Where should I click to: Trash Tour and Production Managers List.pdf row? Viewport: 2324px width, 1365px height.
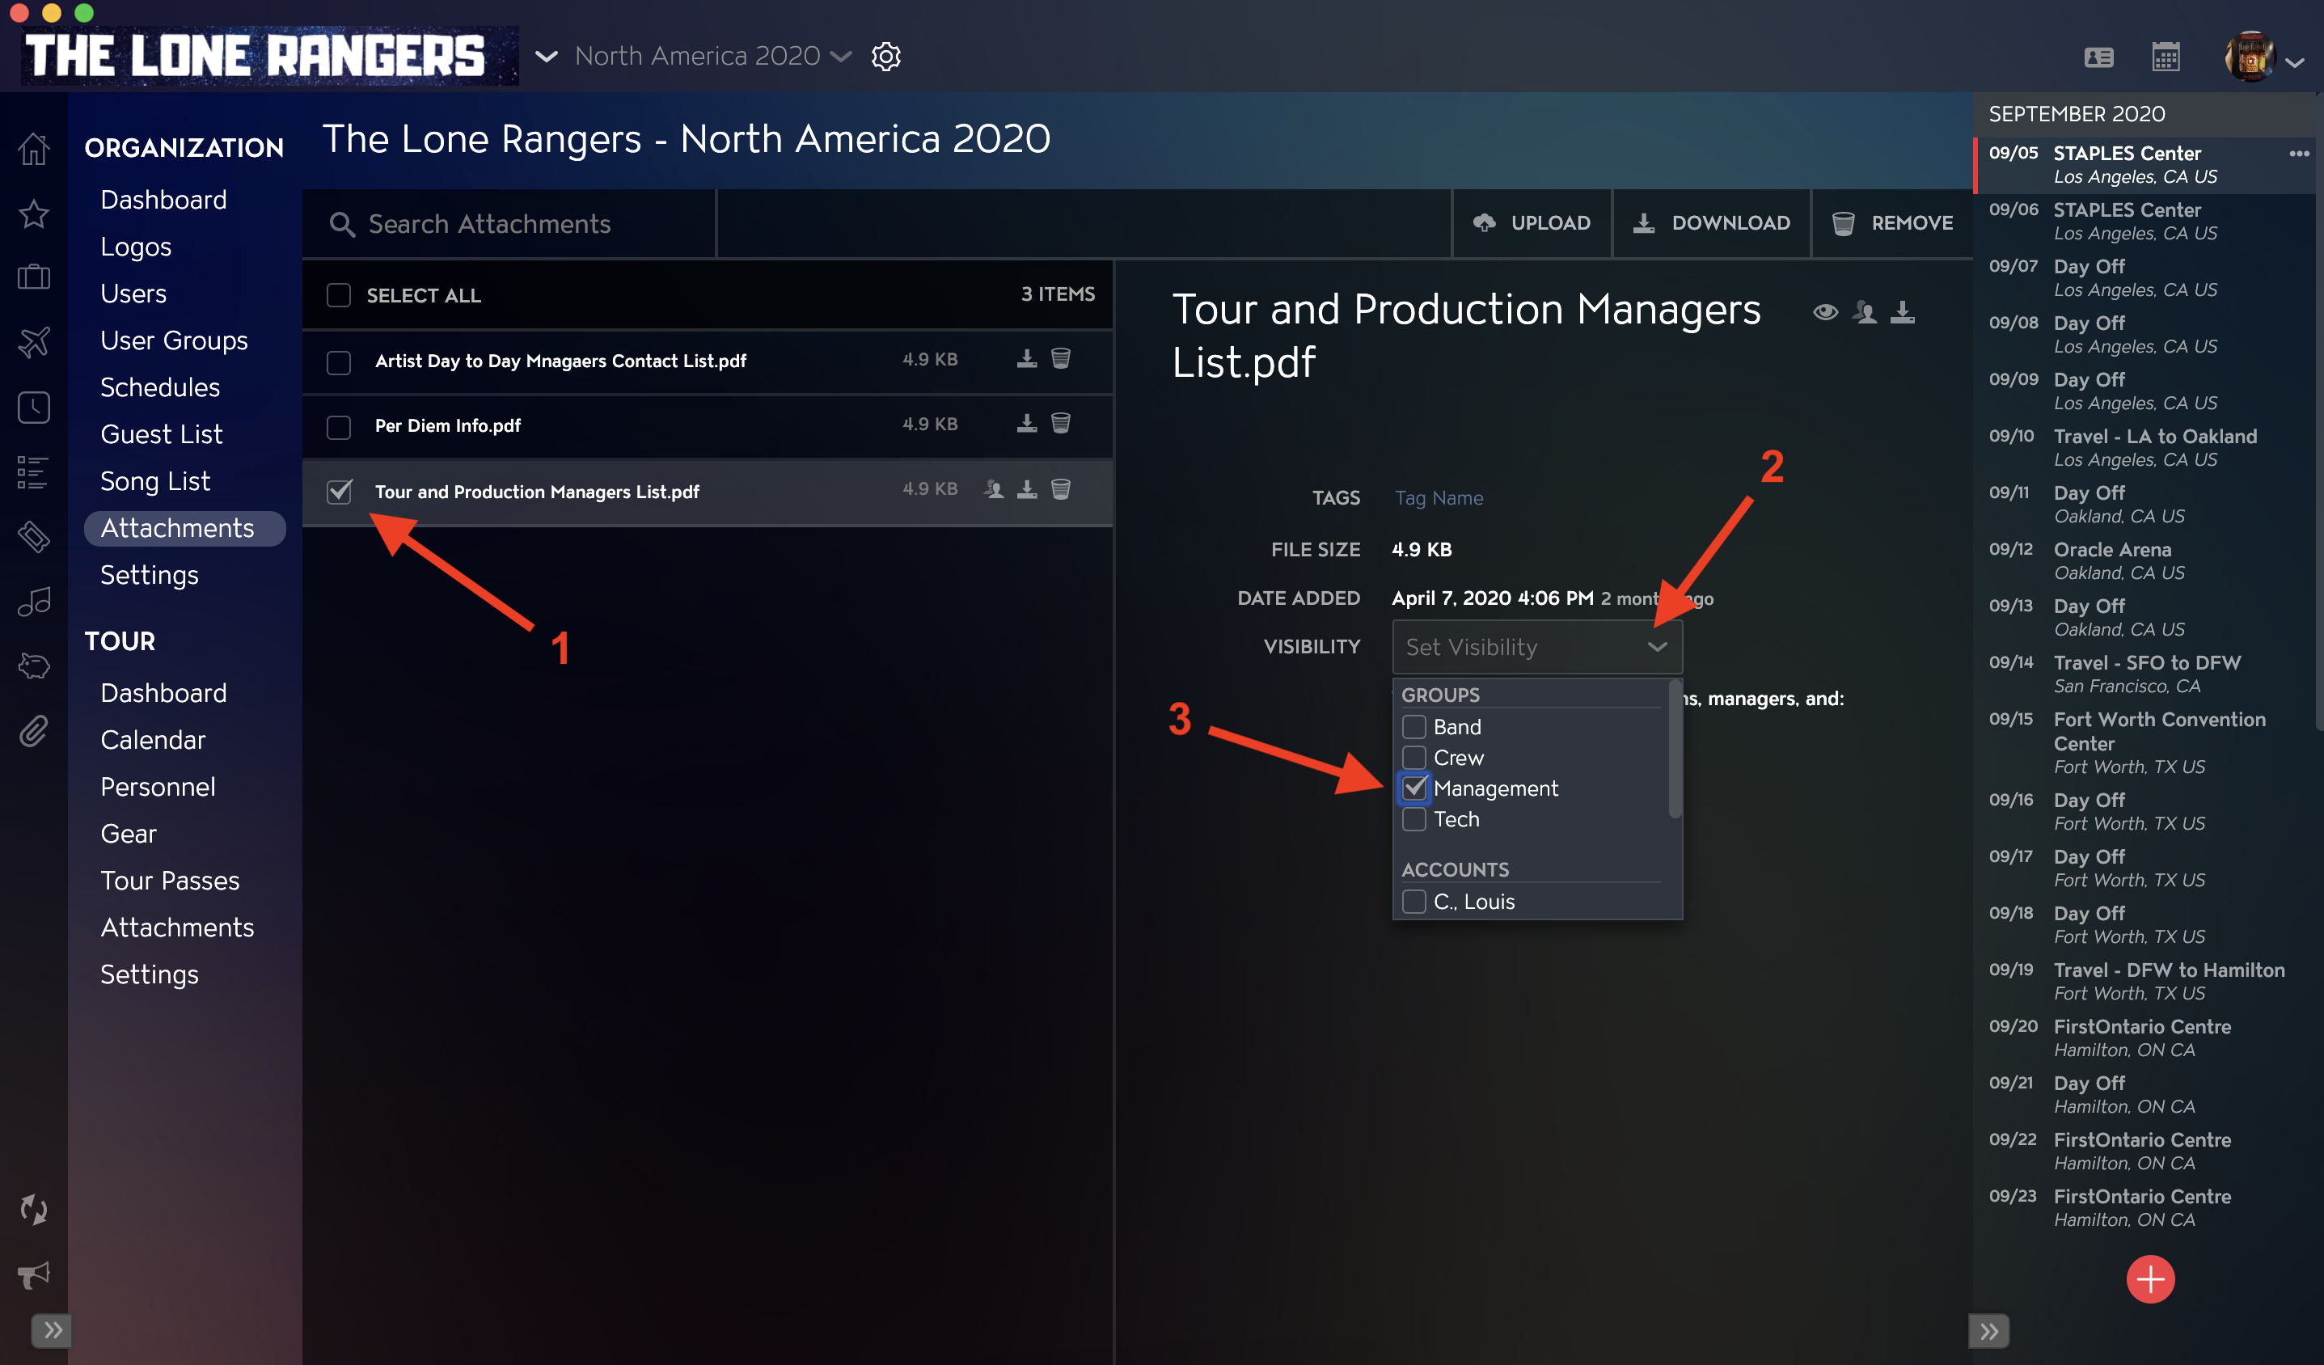tap(1061, 488)
